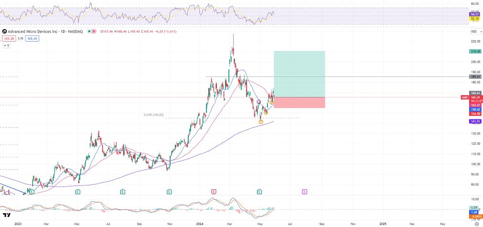
Task: Click the TradingView logo
Action: pyautogui.click(x=7, y=215)
